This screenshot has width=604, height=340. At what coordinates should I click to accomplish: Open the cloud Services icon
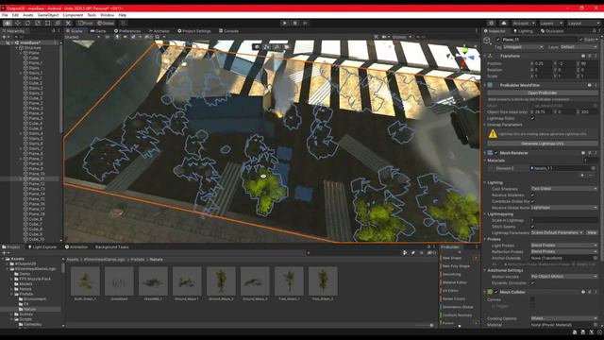(x=503, y=23)
